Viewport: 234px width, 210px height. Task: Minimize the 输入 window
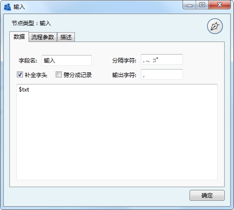pyautogui.click(x=190, y=5)
